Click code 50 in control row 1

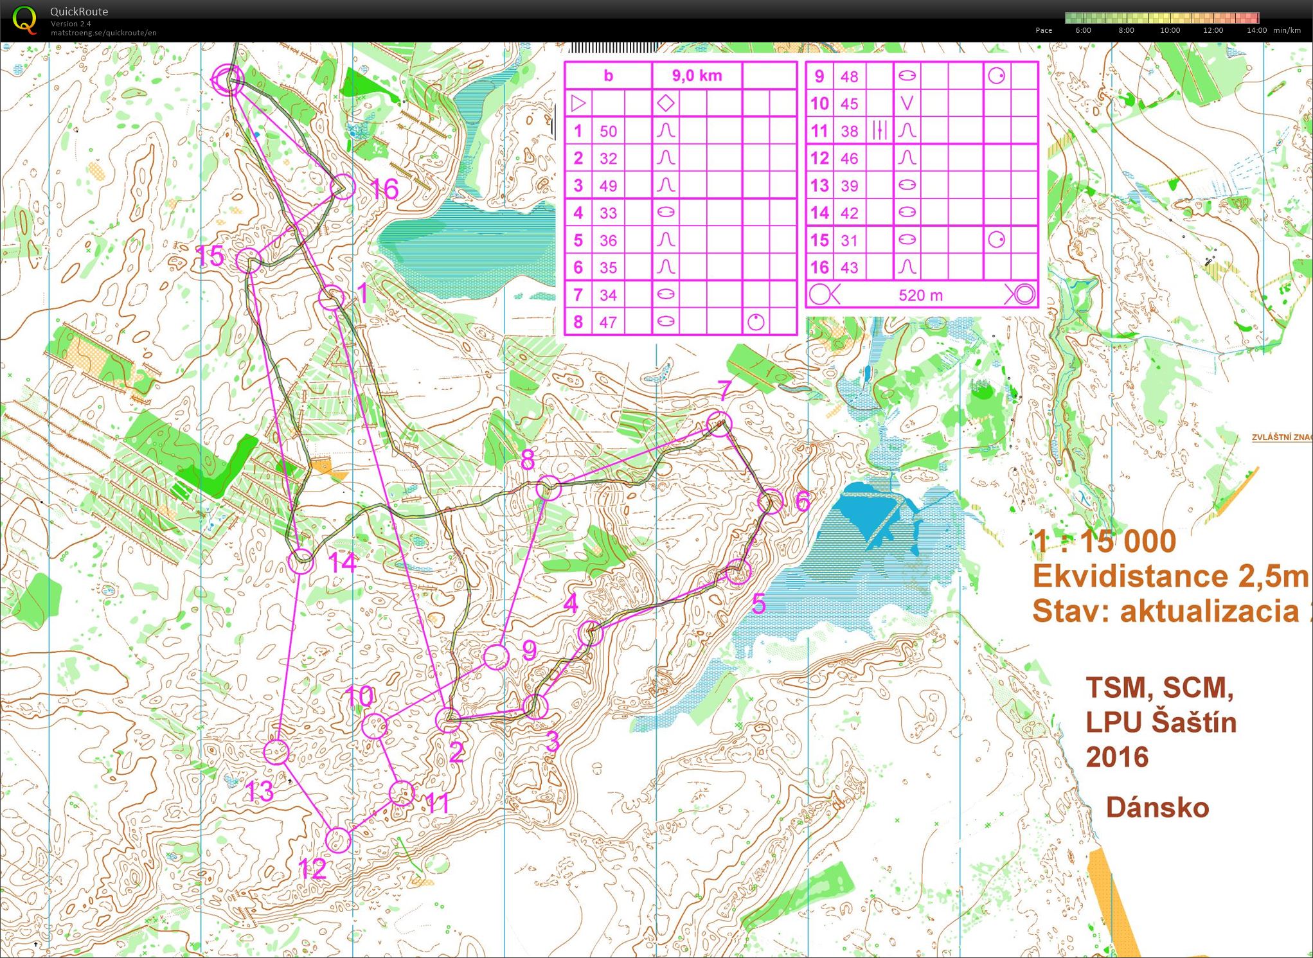click(608, 131)
